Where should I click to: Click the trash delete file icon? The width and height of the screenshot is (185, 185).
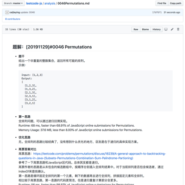[178, 29]
